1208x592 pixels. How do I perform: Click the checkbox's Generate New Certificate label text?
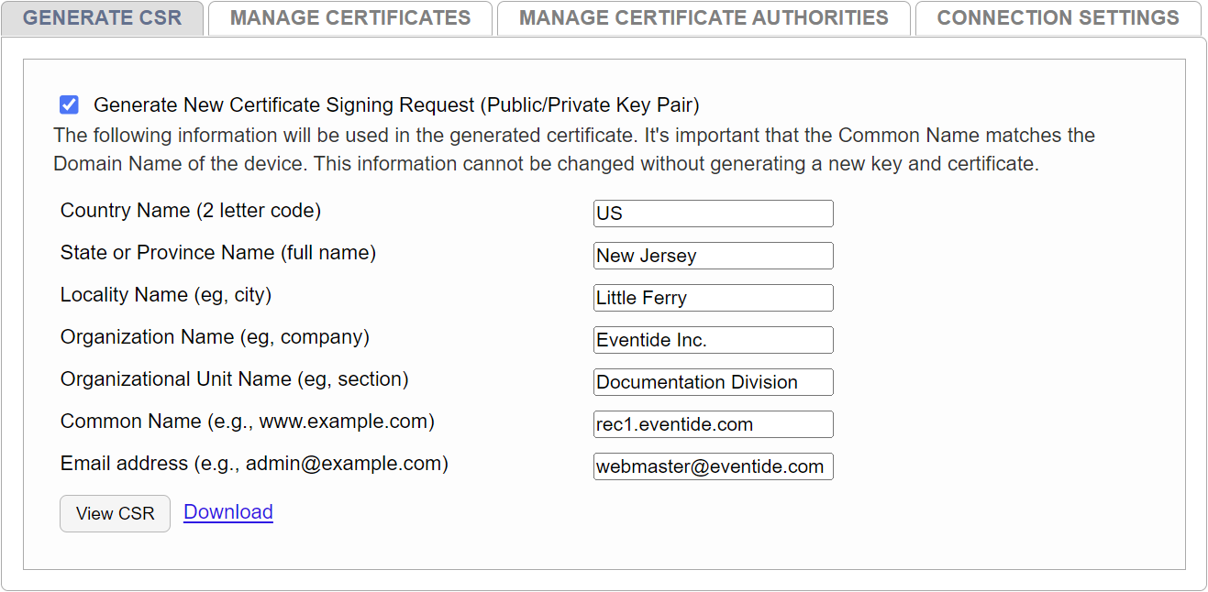pyautogui.click(x=396, y=105)
